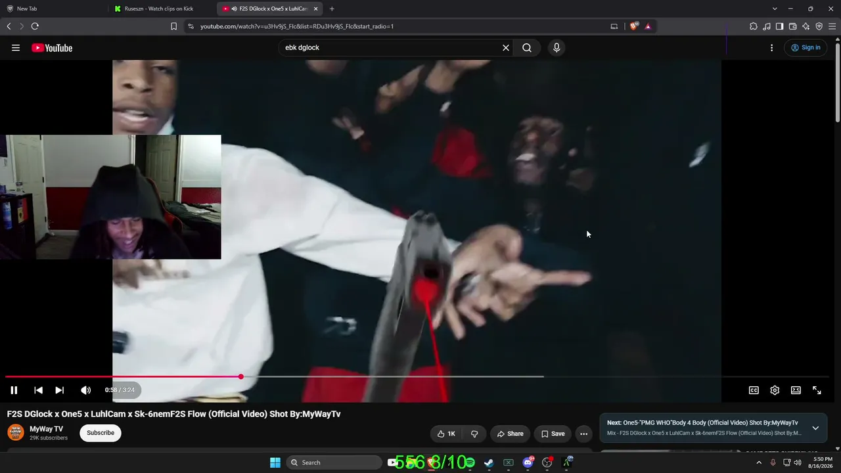
Task: Open Brave Shields lion icon
Action: point(633,26)
